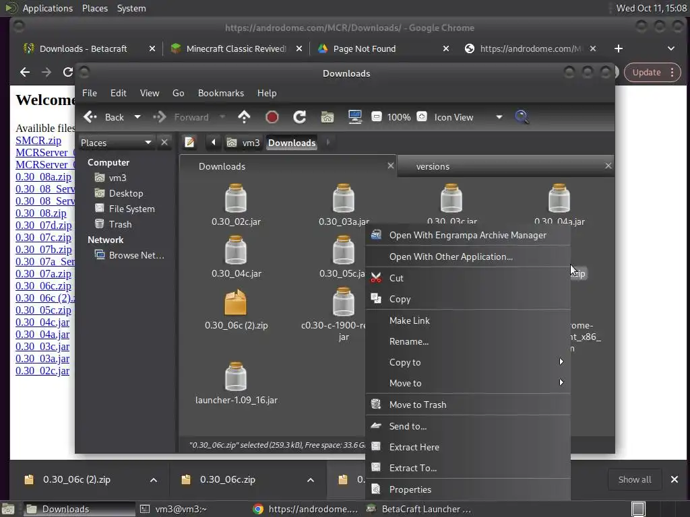Click vm3 path bar button

pos(243,143)
